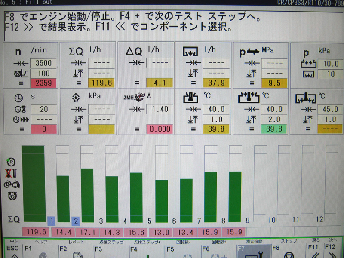Screen dimensions: 344x258
Task: Toggle the blue cylinder 2 marker
Action: 76,221
